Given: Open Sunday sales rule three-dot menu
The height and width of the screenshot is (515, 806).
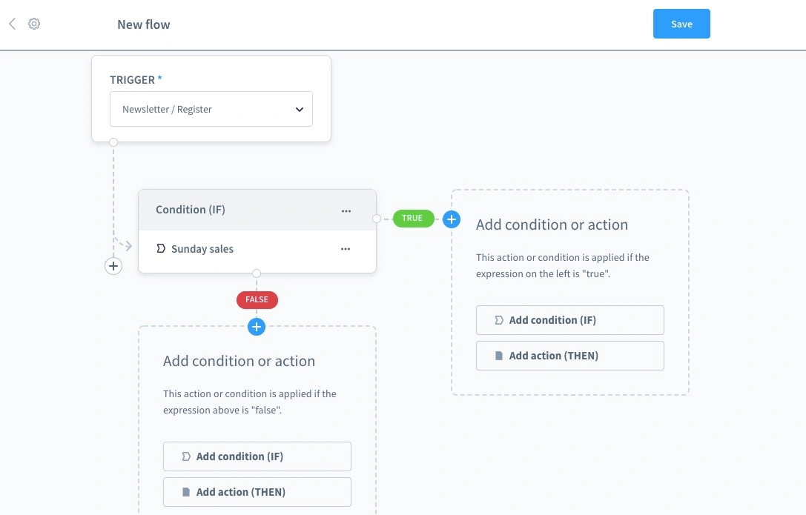Looking at the screenshot, I should 346,249.
